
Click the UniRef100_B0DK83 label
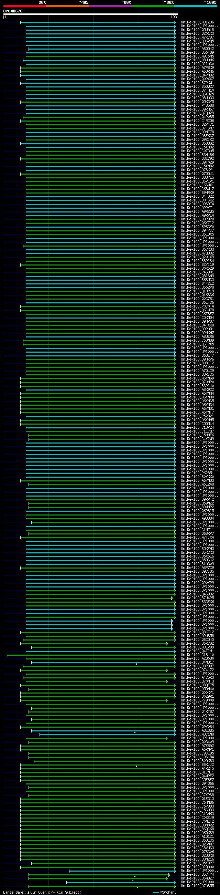[x=197, y=761]
